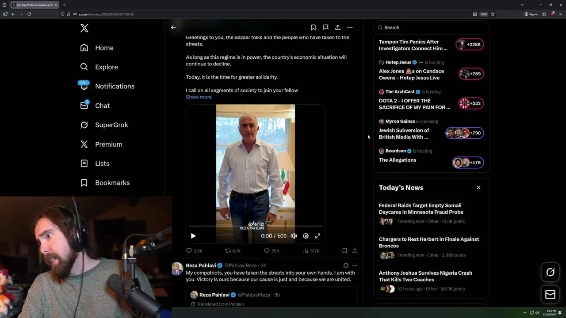The width and height of the screenshot is (566, 318).
Task: Go back with the post back arrow
Action: point(173,27)
